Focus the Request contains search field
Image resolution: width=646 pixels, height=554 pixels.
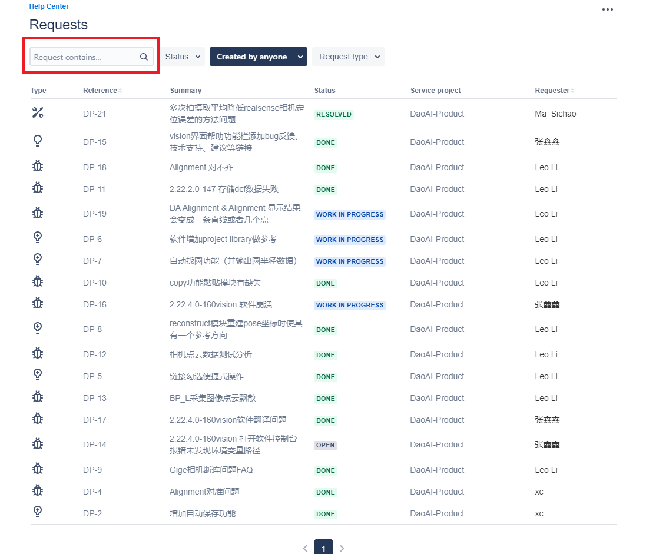[91, 57]
